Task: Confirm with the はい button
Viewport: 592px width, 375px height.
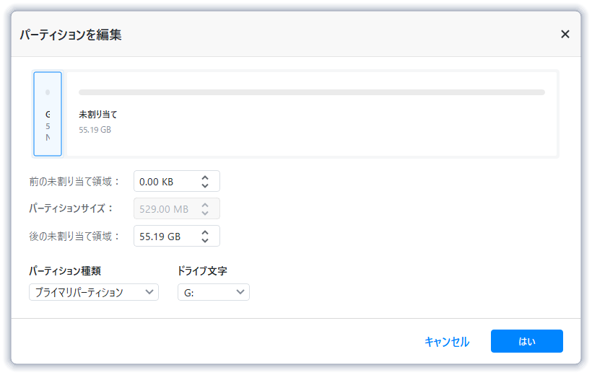Action: [526, 341]
